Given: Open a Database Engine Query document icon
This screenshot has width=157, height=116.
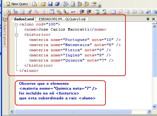Looking at the screenshot, I should [35, 4].
